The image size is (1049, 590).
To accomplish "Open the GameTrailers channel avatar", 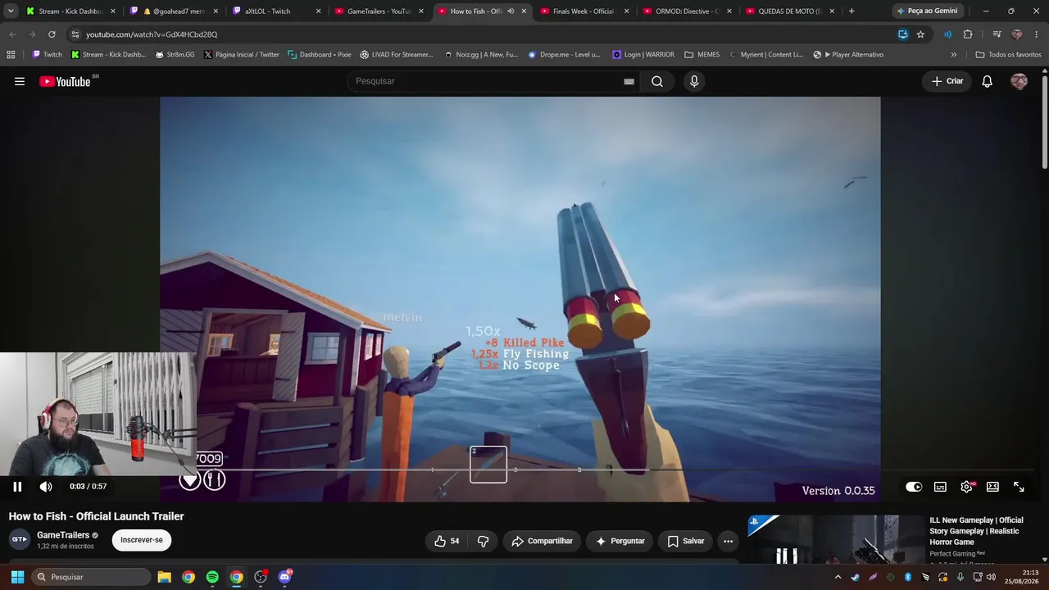I will click(20, 539).
